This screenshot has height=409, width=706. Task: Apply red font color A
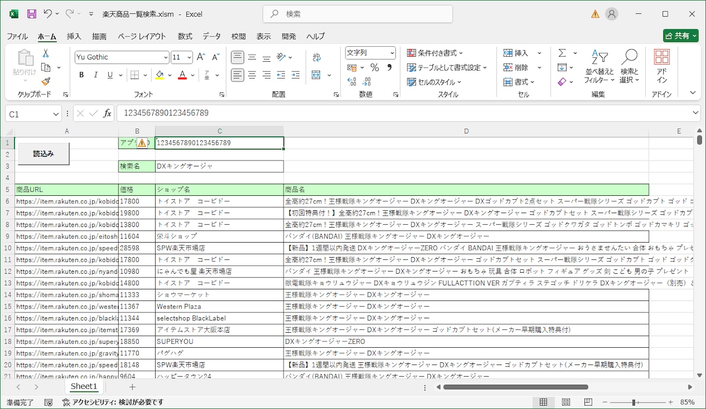point(182,75)
